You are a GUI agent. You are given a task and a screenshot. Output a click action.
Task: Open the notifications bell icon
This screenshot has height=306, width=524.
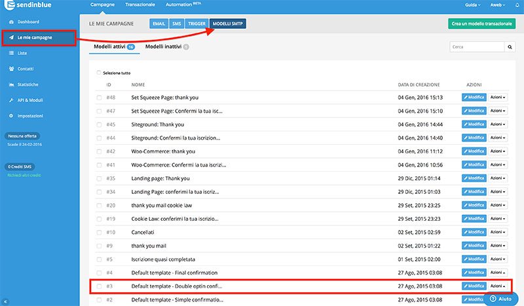coord(517,5)
